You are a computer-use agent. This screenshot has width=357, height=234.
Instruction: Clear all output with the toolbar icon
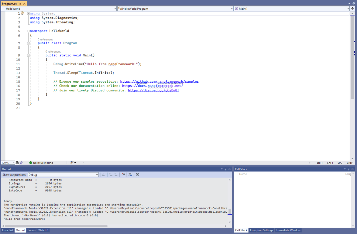pyautogui.click(x=123, y=175)
